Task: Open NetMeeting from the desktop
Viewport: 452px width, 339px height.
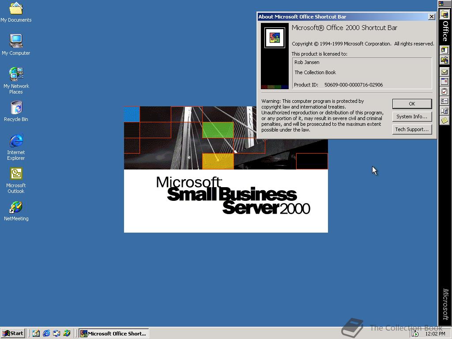Action: coord(16,207)
